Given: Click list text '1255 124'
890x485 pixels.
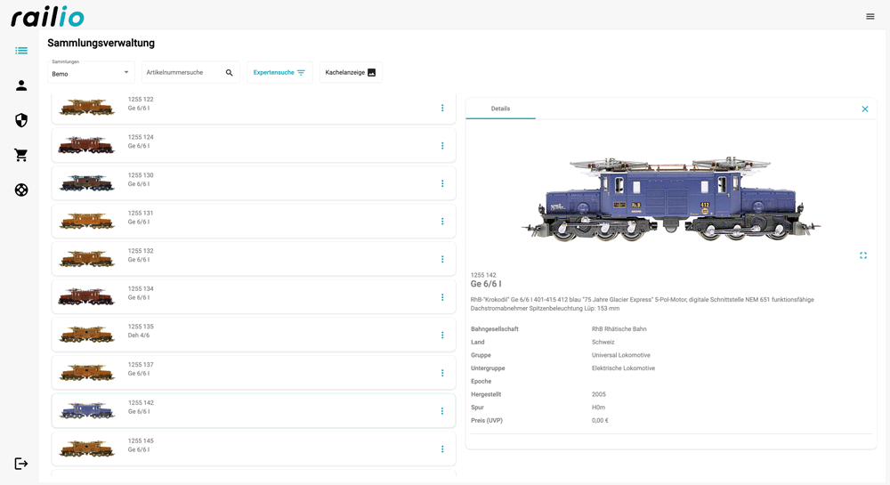Looking at the screenshot, I should [141, 137].
